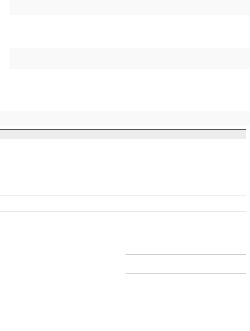This screenshot has height=331, width=250.
Task: Select the fourth table body row
Action: 123,203
